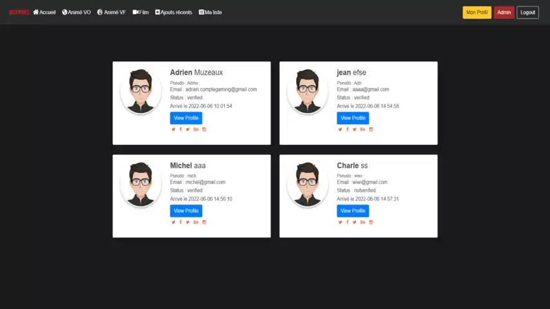550x309 pixels.
Task: Click 'Arrivé le 2022-06-06 14:56:10' text
Action: click(201, 199)
